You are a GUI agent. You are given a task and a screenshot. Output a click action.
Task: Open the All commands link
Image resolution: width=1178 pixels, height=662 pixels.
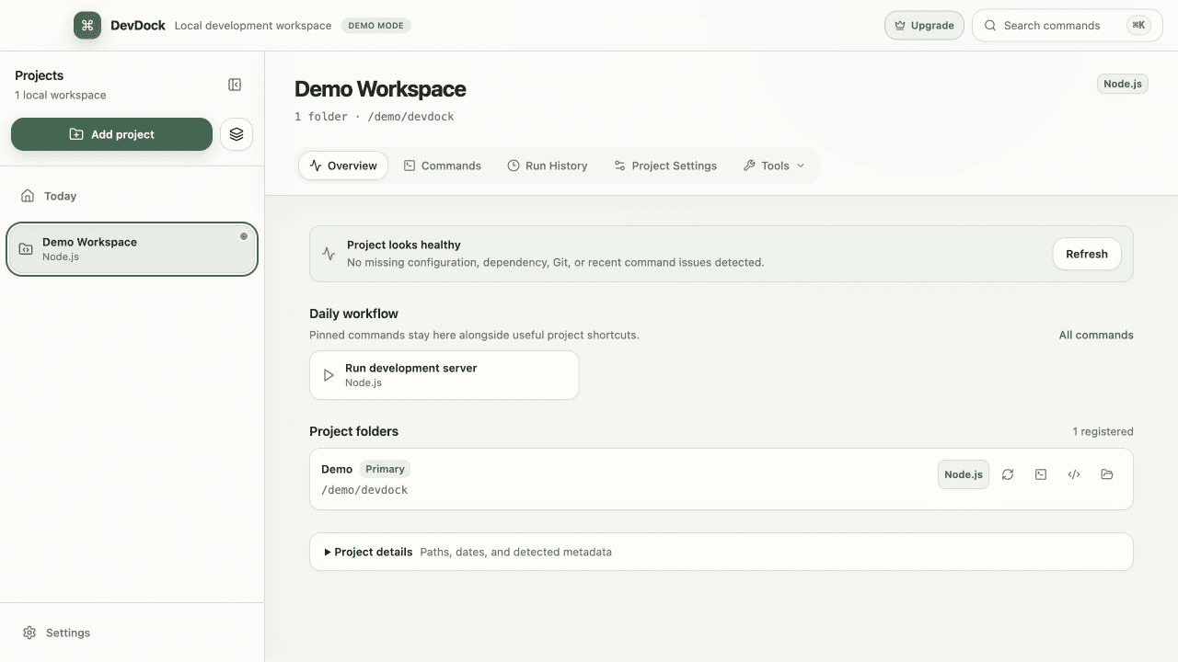[1096, 335]
